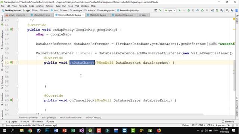Switch to the MainActivity.java tab
The height and width of the screenshot is (134, 239).
tap(41, 15)
